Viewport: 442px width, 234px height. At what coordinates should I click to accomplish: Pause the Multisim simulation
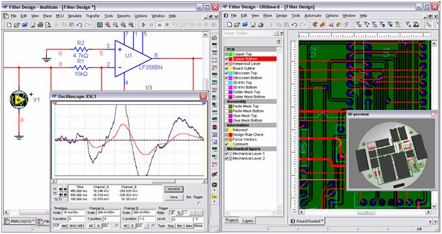(x=152, y=25)
